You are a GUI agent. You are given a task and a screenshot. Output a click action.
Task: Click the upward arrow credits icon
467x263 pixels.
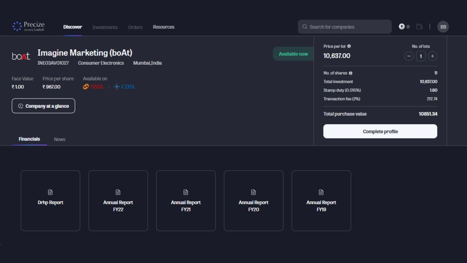[402, 26]
